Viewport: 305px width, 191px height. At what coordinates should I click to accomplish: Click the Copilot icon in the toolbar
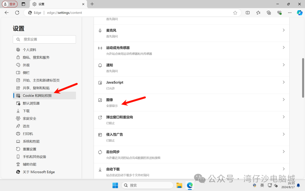point(300,13)
